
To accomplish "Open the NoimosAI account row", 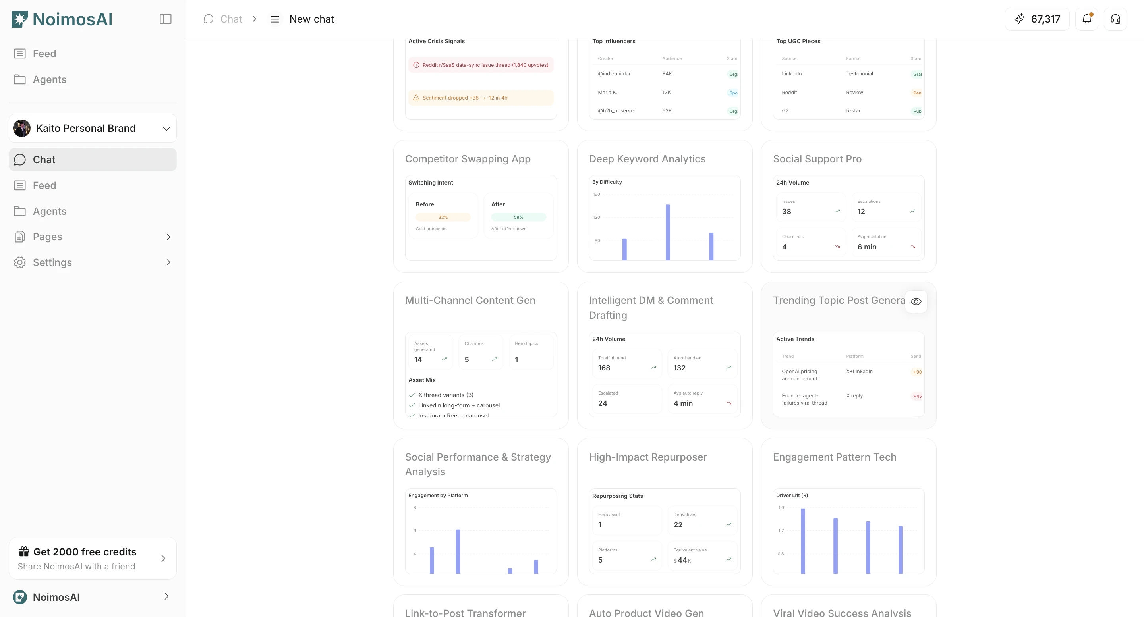I will pos(93,597).
